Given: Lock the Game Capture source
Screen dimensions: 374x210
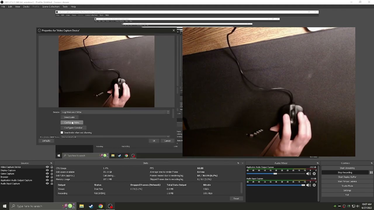Looking at the screenshot, I should coord(52,174).
